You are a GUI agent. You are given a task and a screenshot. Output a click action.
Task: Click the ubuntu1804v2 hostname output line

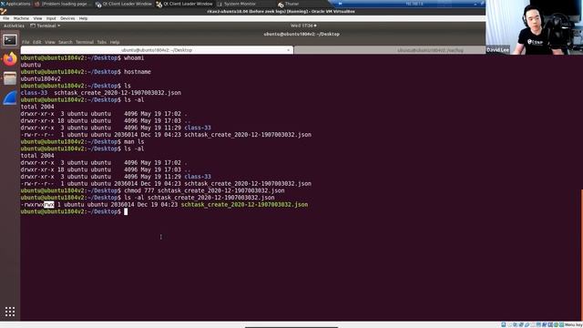pyautogui.click(x=40, y=79)
